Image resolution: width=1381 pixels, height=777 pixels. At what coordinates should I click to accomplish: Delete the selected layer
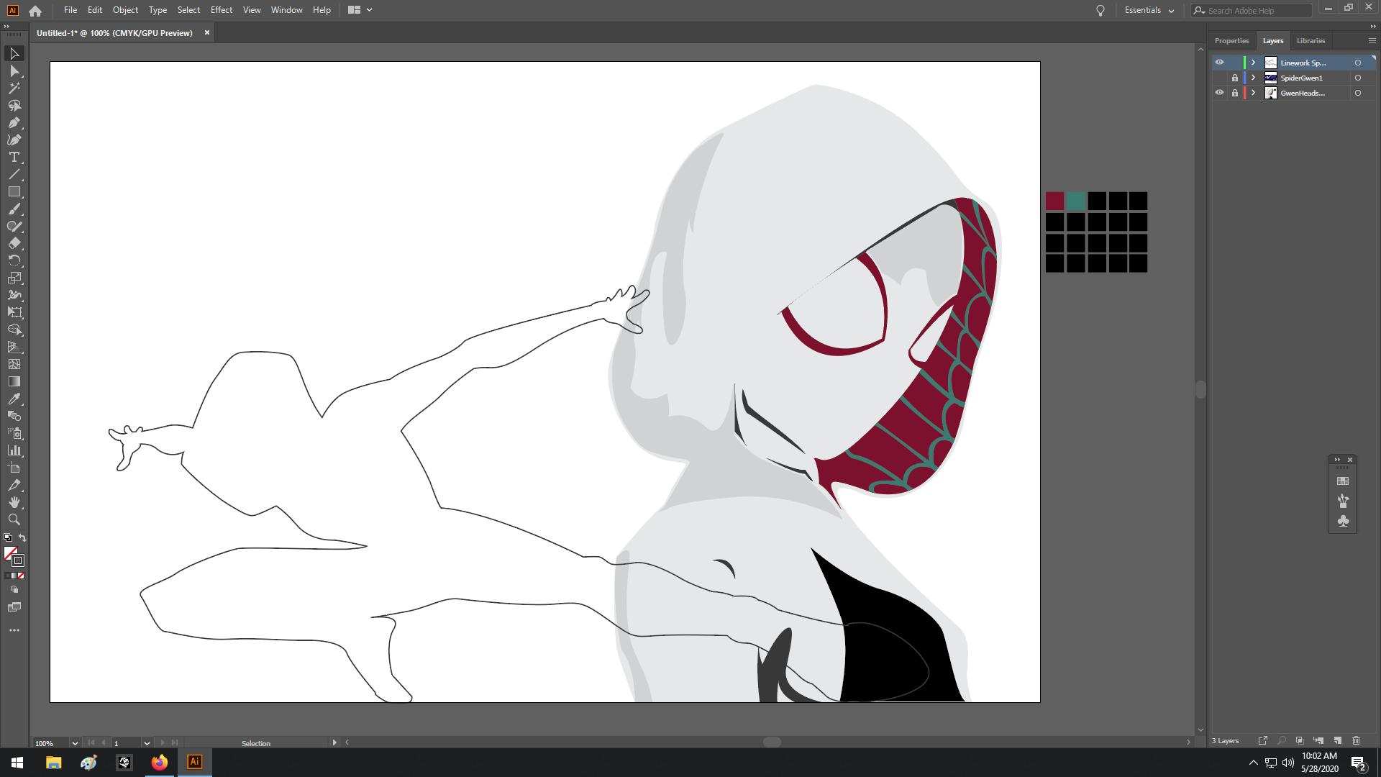point(1357,740)
